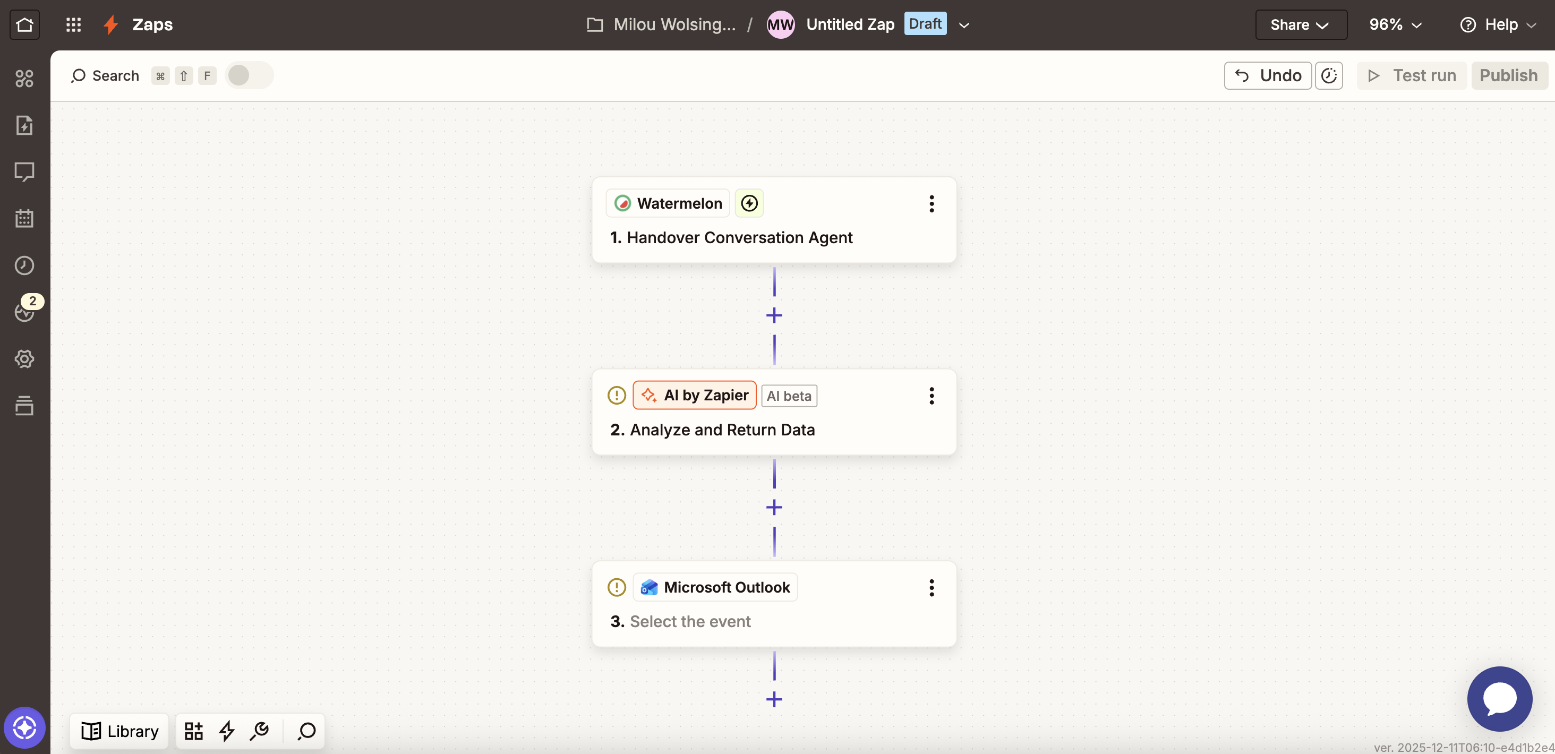Click the calendar icon in left sidebar
The width and height of the screenshot is (1555, 754).
click(24, 219)
